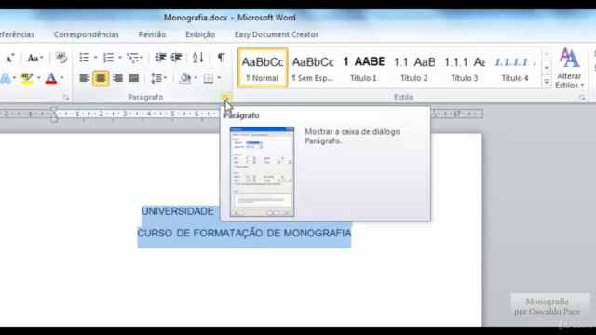The height and width of the screenshot is (335, 596).
Task: Open the Correspondências tab
Action: pos(87,34)
